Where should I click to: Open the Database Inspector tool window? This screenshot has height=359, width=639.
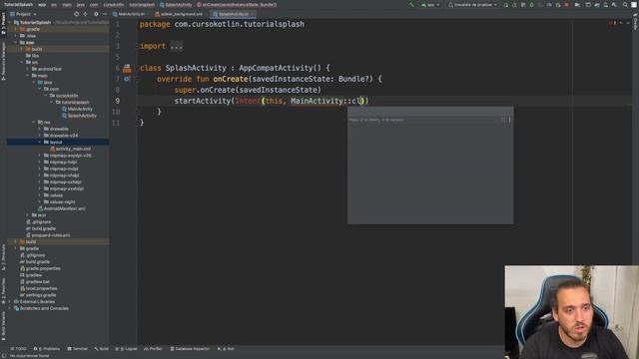point(190,349)
